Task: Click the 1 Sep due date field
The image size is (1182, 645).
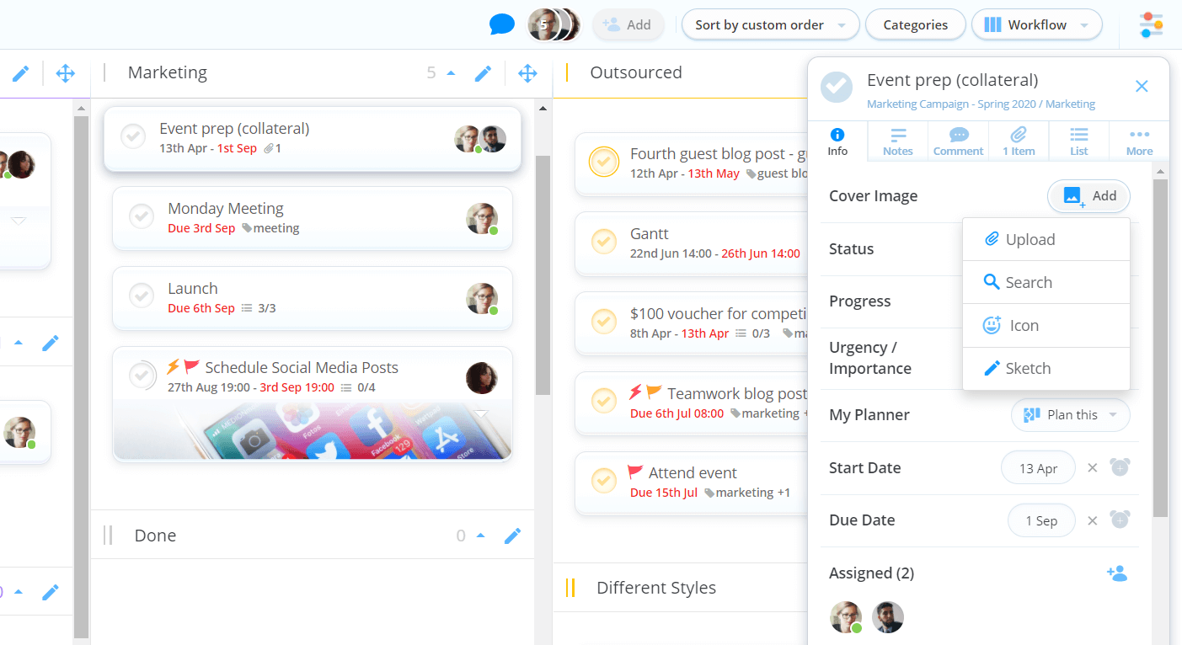Action: tap(1041, 520)
